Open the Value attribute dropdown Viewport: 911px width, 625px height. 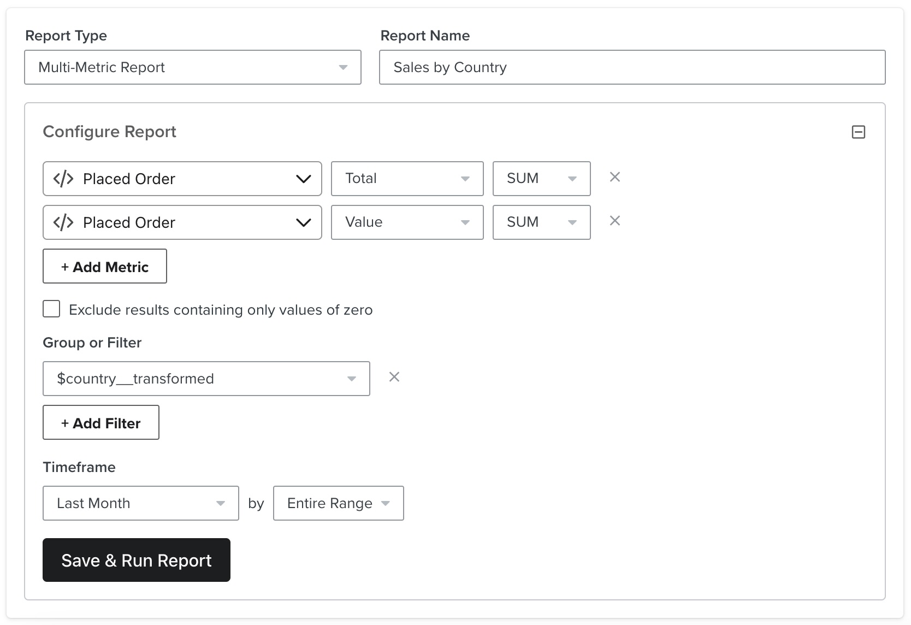point(406,222)
